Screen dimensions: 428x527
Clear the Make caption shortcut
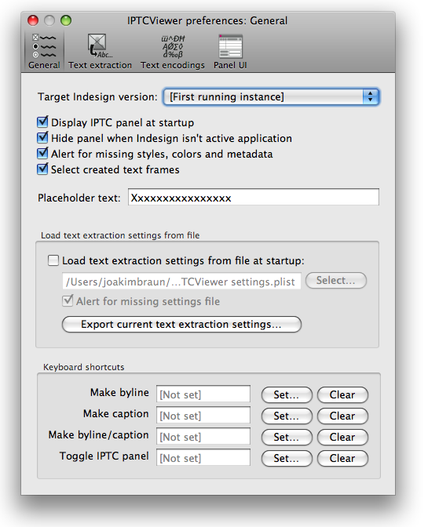342,416
